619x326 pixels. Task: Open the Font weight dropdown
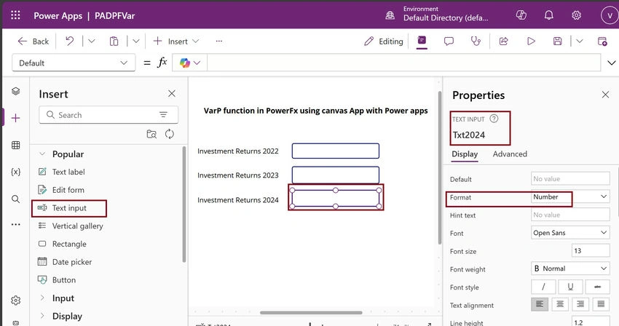click(570, 269)
